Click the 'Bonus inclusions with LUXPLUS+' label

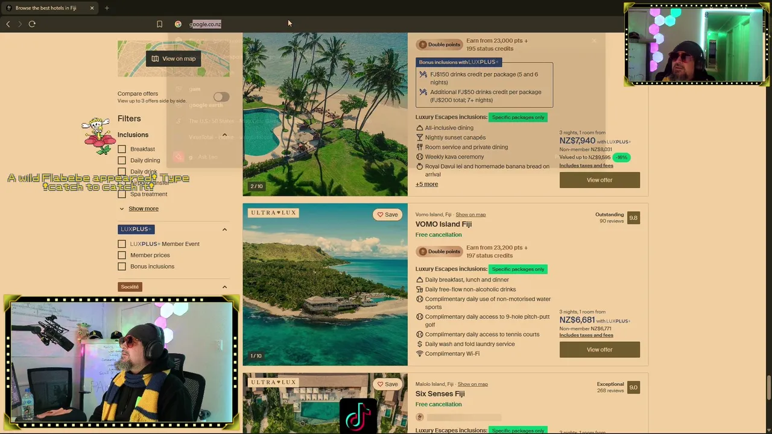tap(458, 62)
